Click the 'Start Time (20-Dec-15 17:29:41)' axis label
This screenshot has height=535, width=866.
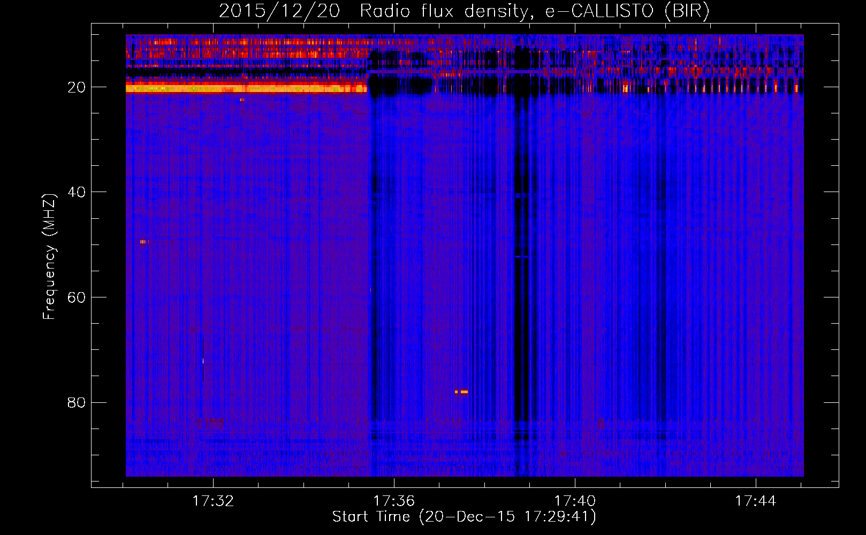pos(464,517)
